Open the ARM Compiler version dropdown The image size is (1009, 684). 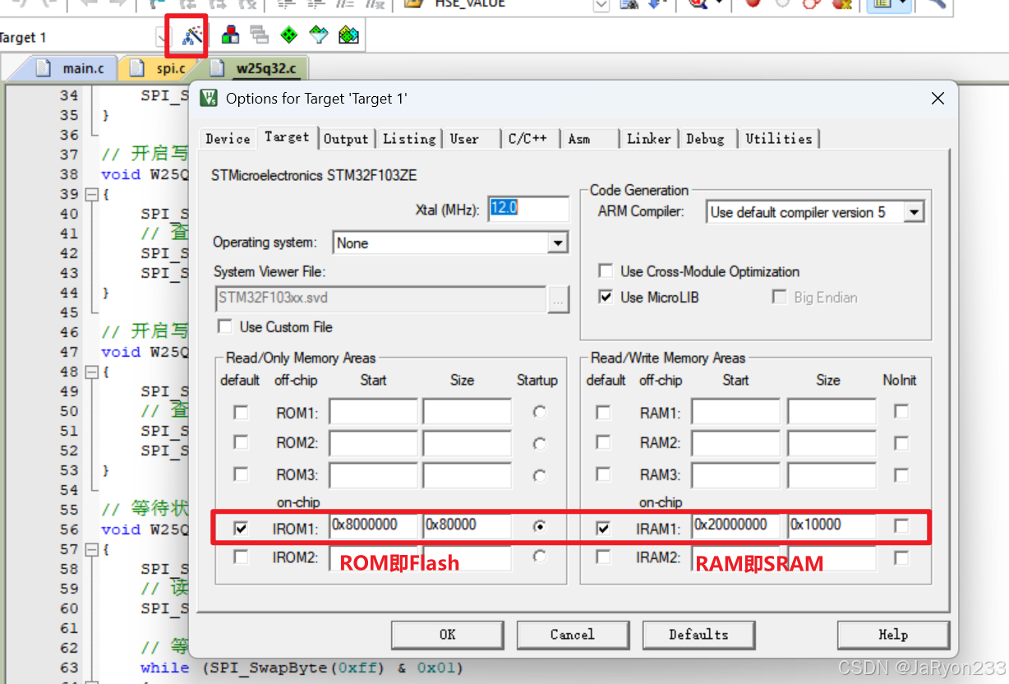coord(914,212)
